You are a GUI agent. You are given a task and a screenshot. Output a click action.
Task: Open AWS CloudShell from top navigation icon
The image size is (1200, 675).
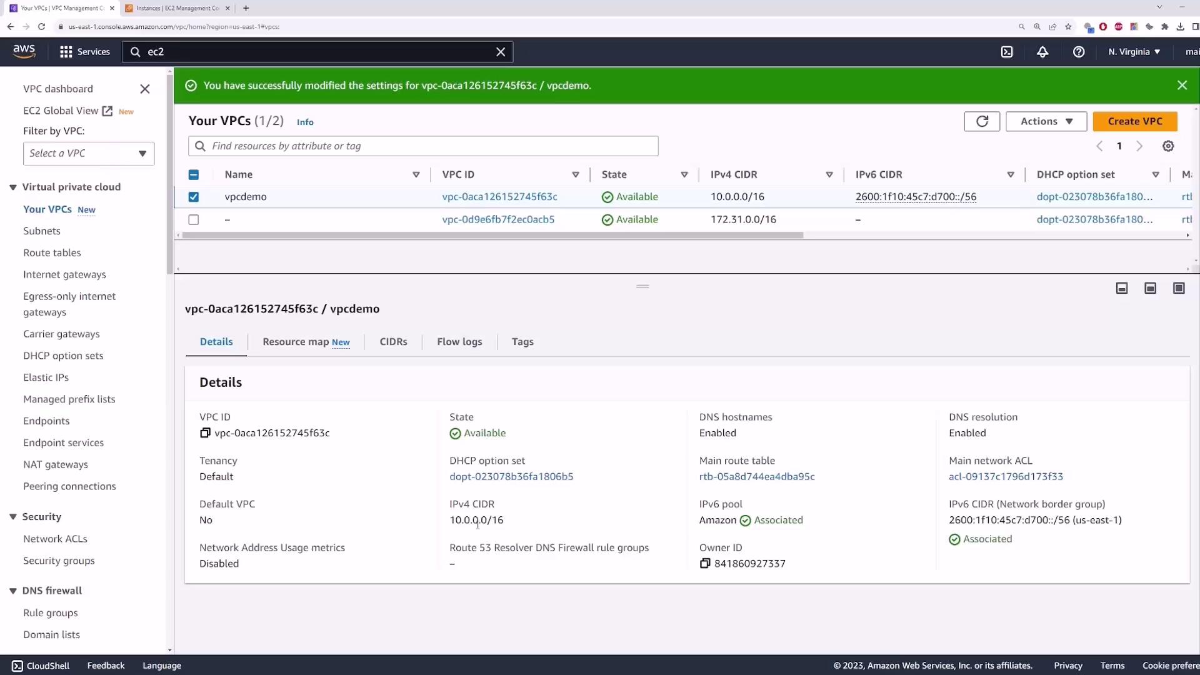tap(1006, 52)
